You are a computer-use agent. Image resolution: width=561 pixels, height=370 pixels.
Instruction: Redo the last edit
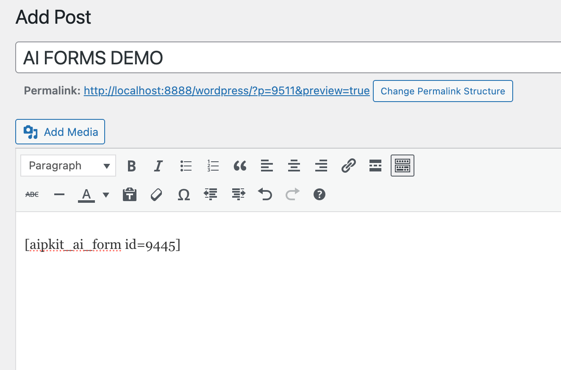tap(292, 195)
